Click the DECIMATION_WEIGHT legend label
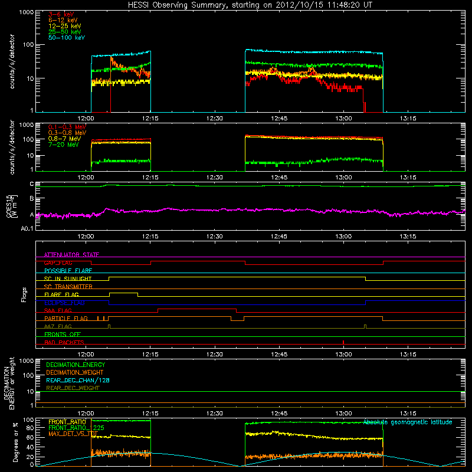472x472 pixels. 75,372
